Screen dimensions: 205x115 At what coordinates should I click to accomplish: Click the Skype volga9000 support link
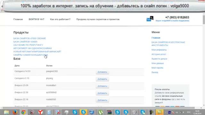pos(172,21)
